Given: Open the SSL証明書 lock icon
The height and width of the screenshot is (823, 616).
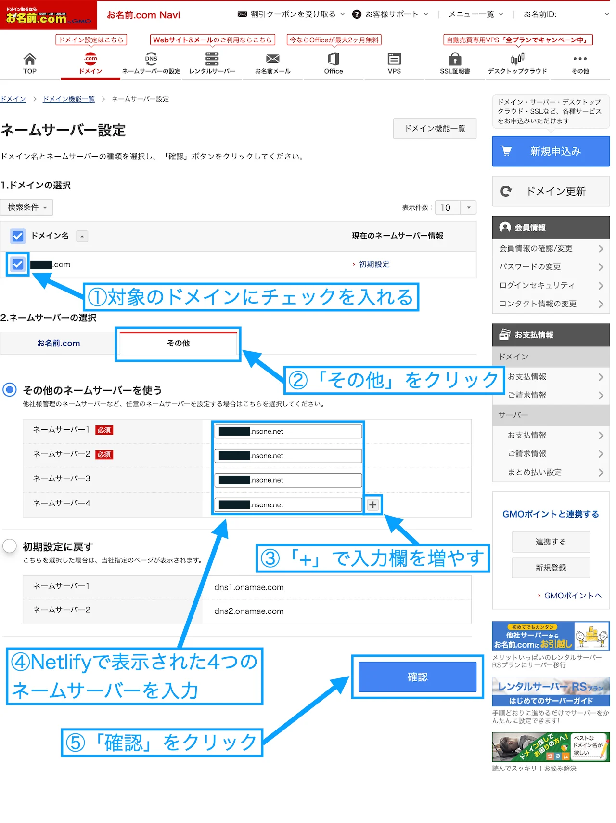Looking at the screenshot, I should pos(455,59).
